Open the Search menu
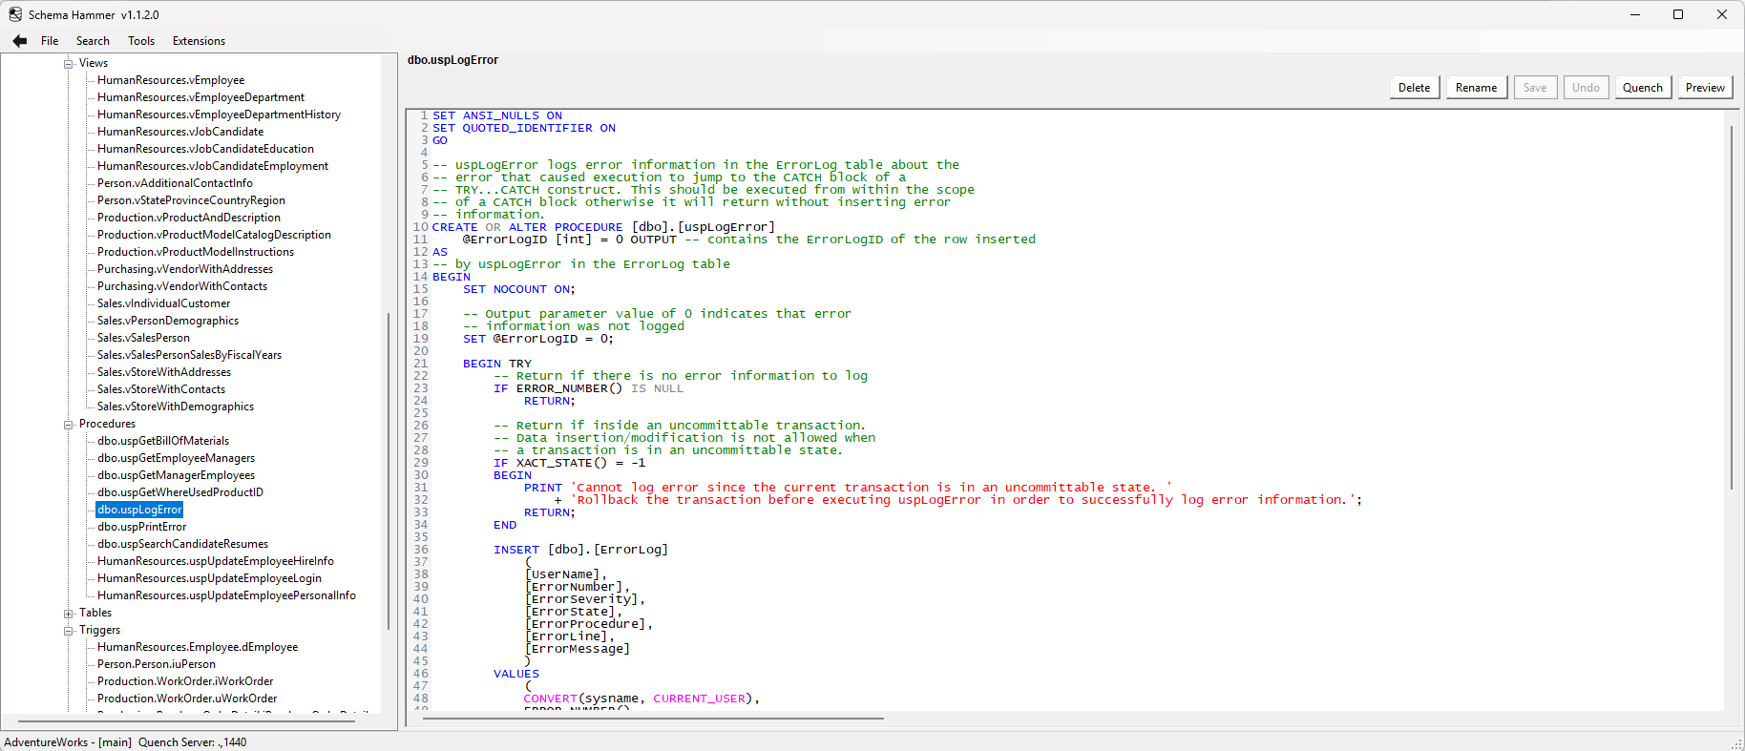The image size is (1745, 751). 93,41
